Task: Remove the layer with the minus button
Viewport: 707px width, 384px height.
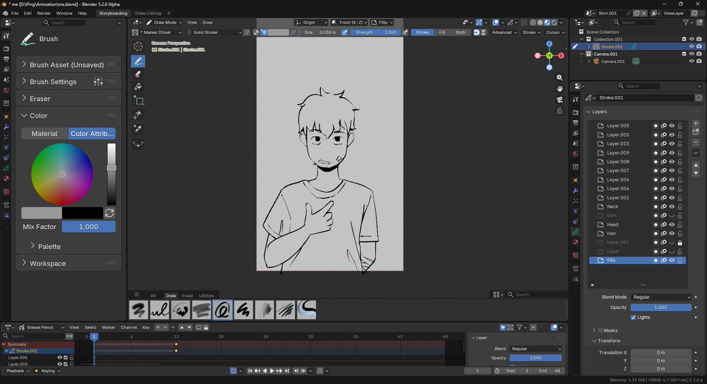Action: (x=696, y=142)
